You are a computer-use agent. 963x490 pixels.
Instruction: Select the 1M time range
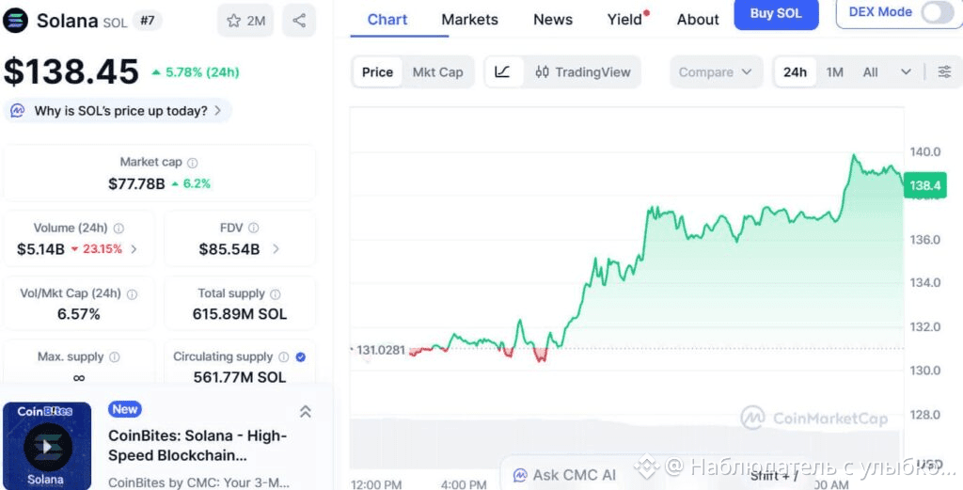(x=834, y=71)
